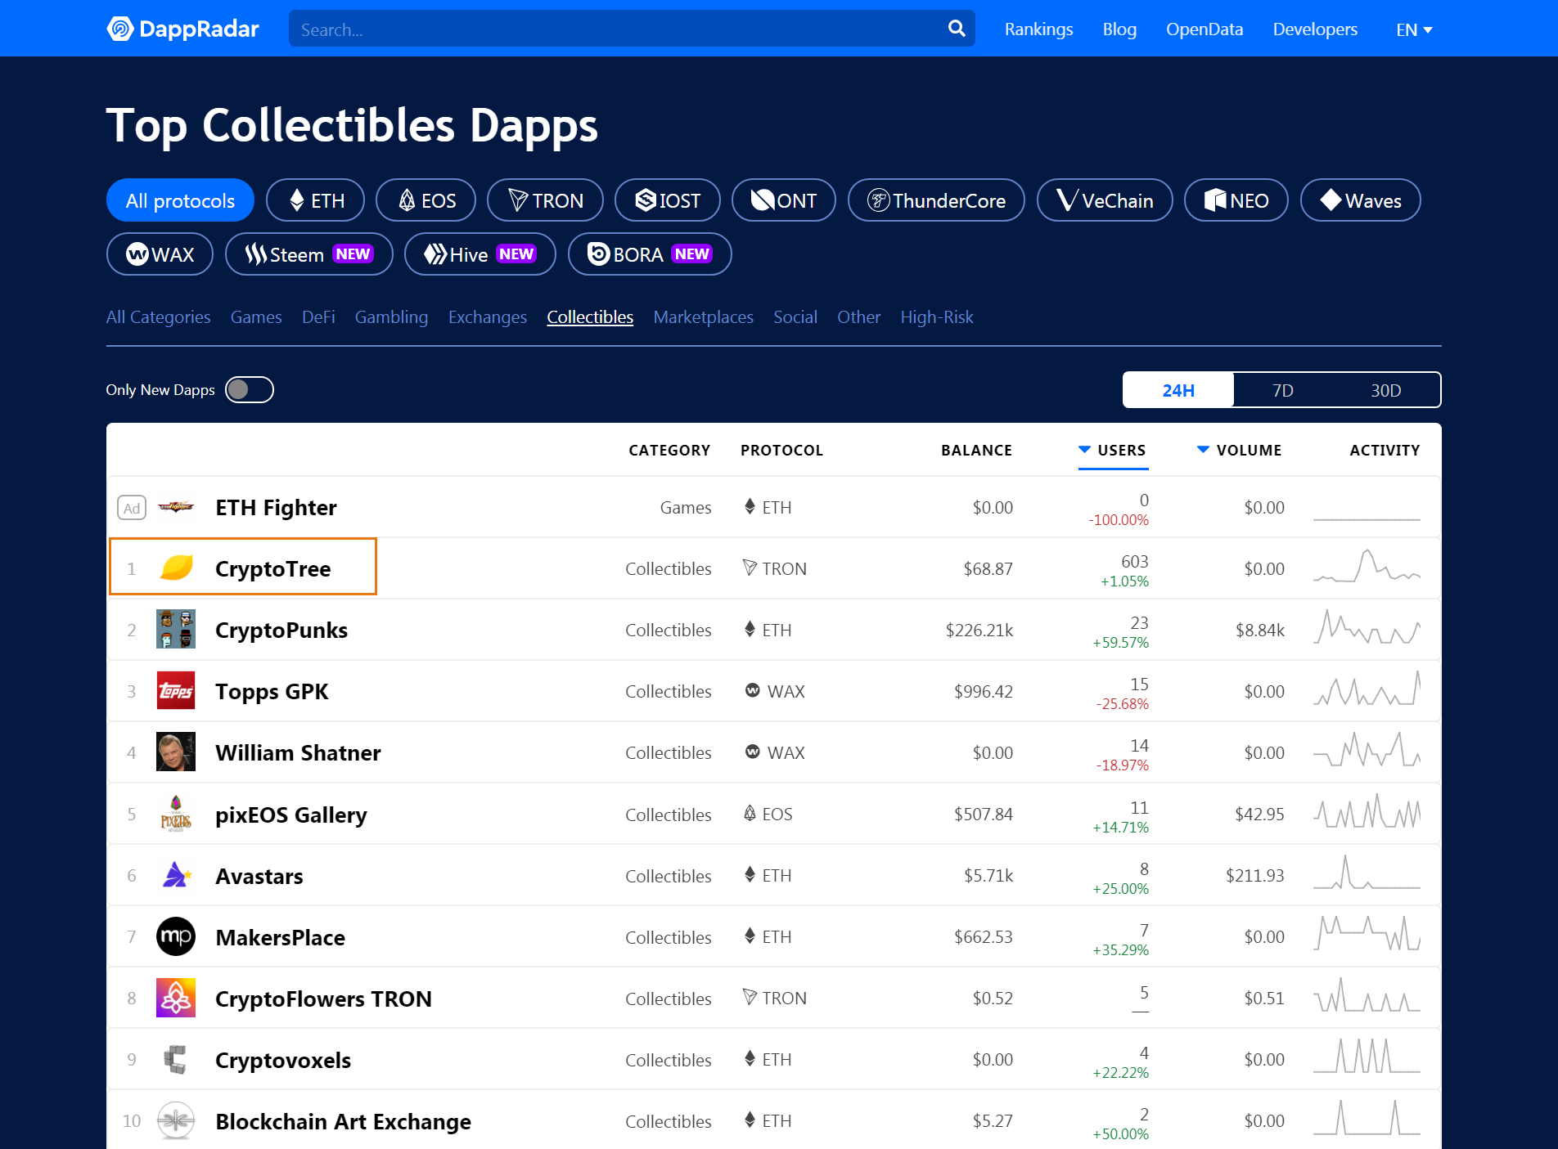Open ETH Fighter ad logo
The height and width of the screenshot is (1149, 1558).
pos(176,507)
